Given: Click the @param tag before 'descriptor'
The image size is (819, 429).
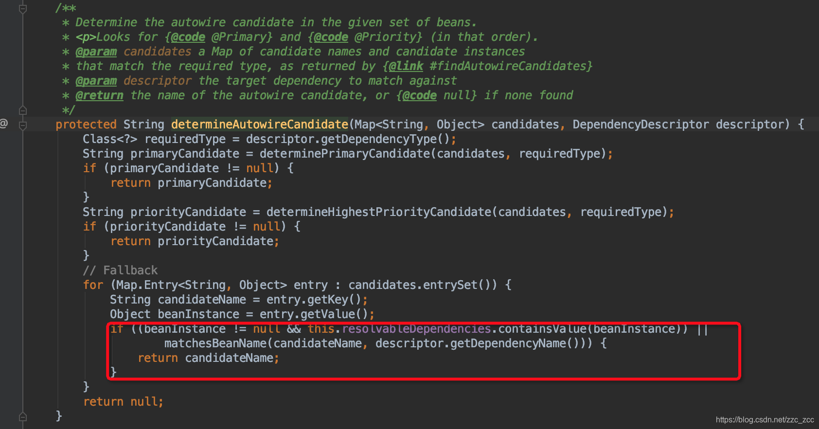Looking at the screenshot, I should [96, 81].
